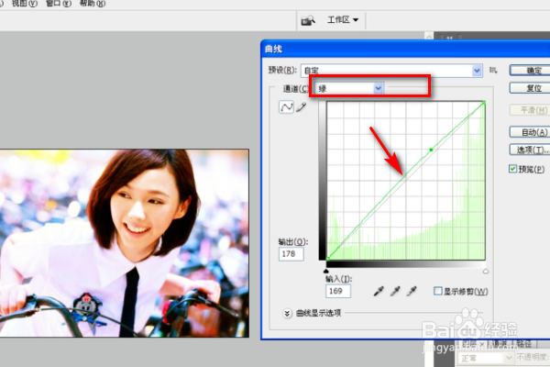Click the 自动(A) auto button
This screenshot has height=367, width=550.
click(x=530, y=132)
